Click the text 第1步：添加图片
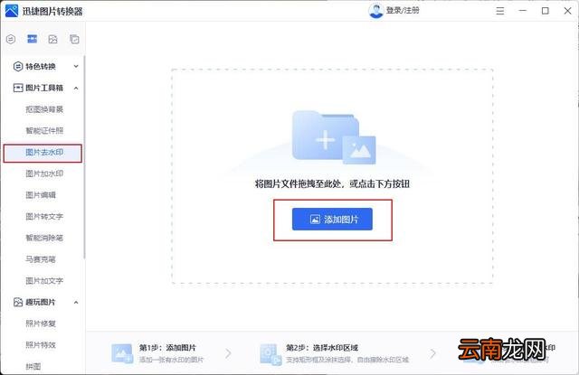Image resolution: width=579 pixels, height=375 pixels. click(x=167, y=347)
